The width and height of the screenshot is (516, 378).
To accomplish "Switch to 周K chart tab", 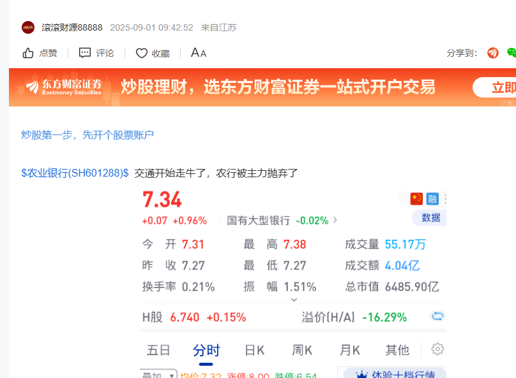I will (302, 350).
